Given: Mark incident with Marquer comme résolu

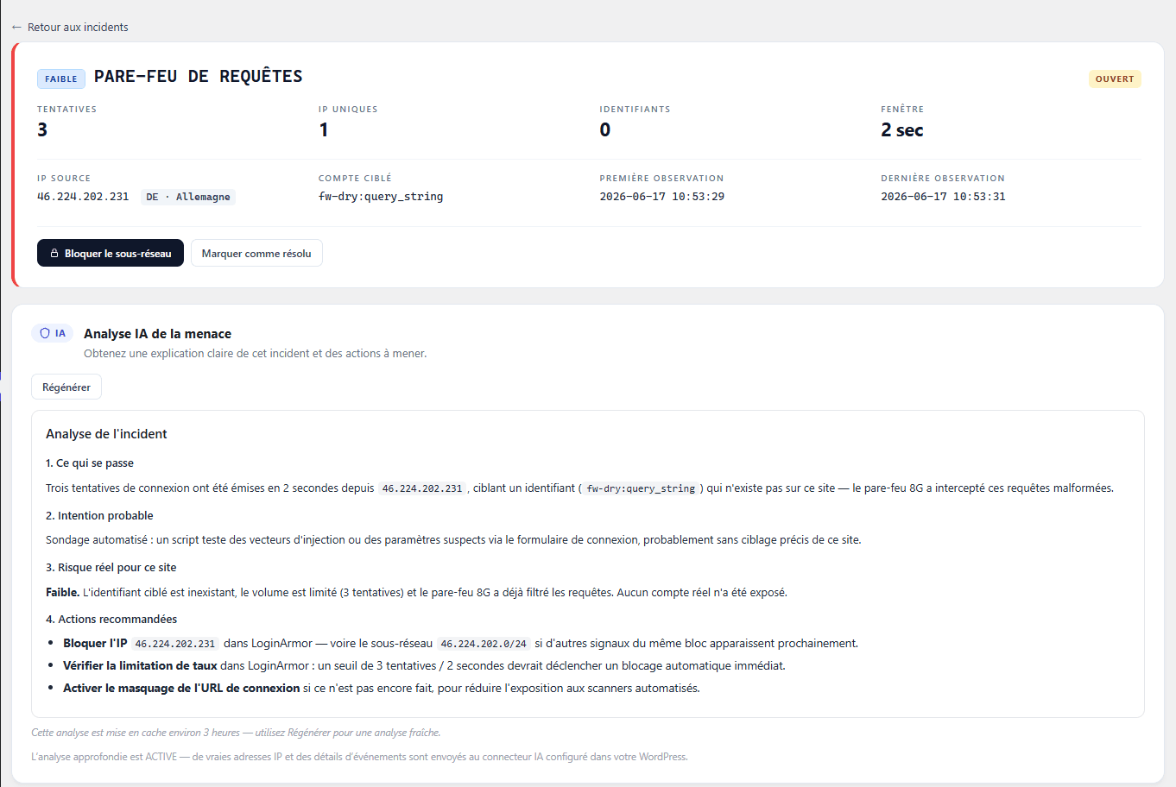Looking at the screenshot, I should 256,253.
